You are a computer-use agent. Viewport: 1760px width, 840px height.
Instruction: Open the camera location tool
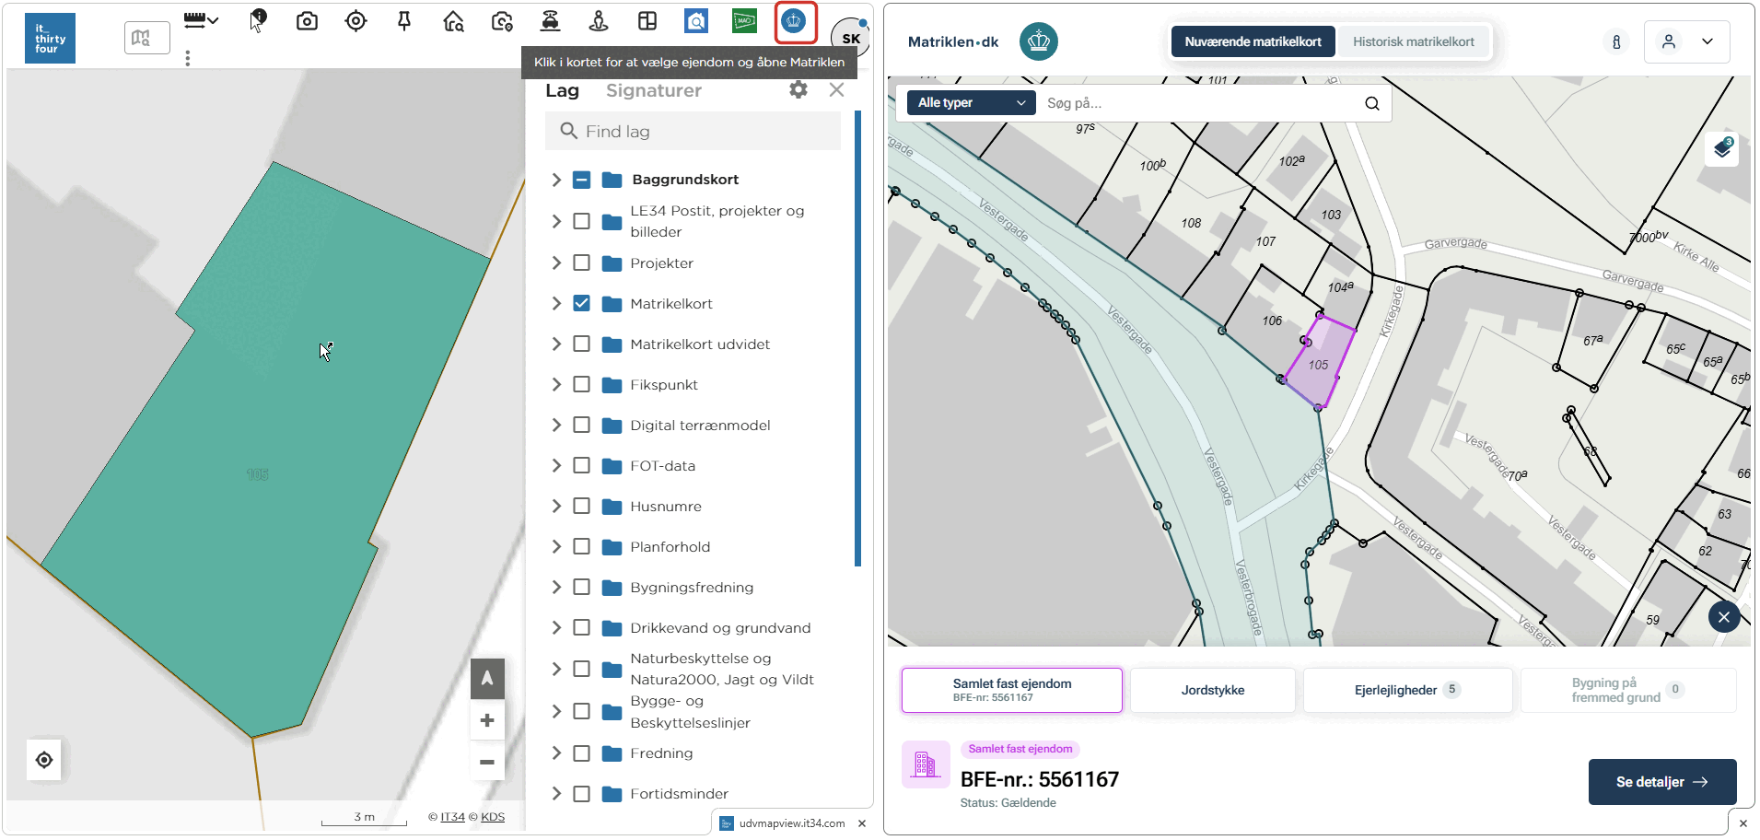coord(502,21)
